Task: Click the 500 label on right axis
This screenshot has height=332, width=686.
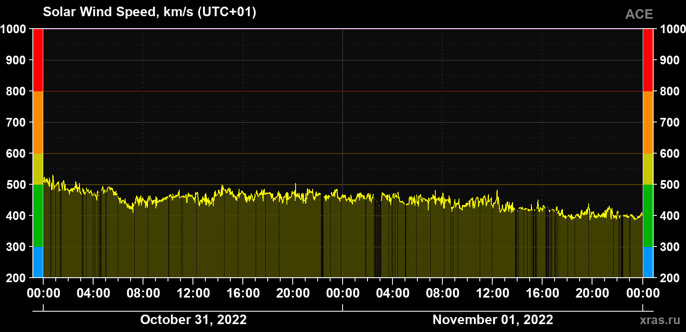Action: coord(670,185)
